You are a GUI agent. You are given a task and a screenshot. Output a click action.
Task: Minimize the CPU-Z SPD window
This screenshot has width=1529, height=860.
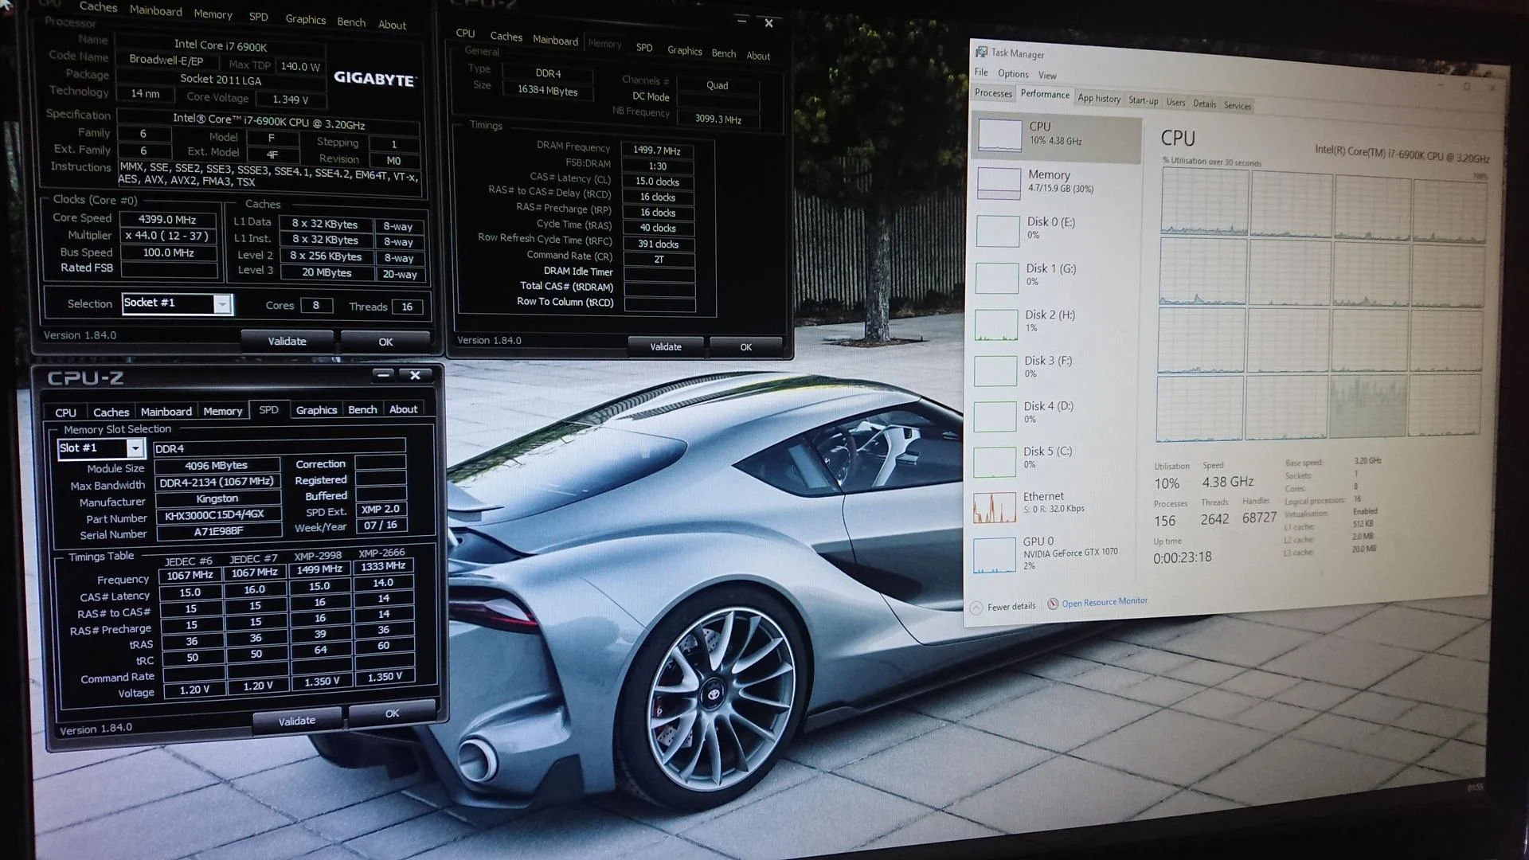[383, 374]
